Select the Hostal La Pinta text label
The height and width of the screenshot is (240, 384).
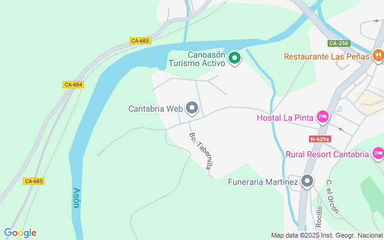pos(285,118)
